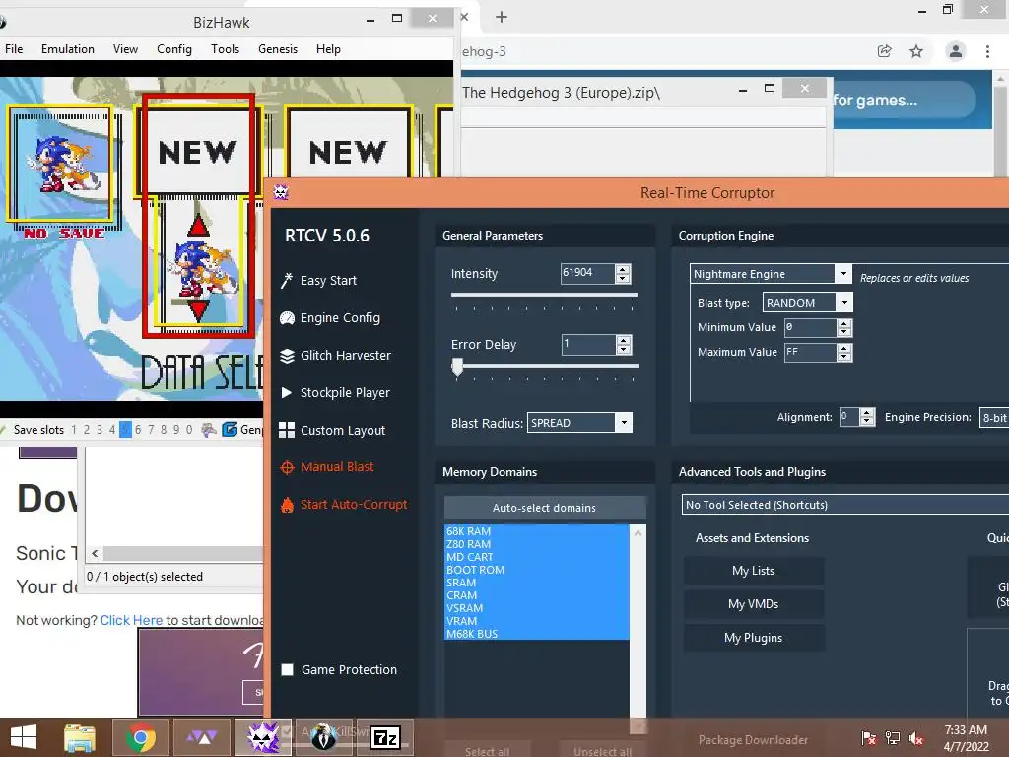Select save slot 9 in BizHawk
Image resolution: width=1009 pixels, height=757 pixels.
coord(176,430)
